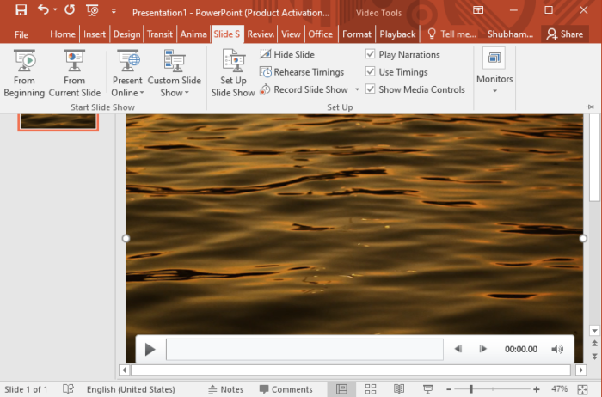Open the undo history dropdown arrow
Image resolution: width=602 pixels, height=397 pixels.
[55, 9]
